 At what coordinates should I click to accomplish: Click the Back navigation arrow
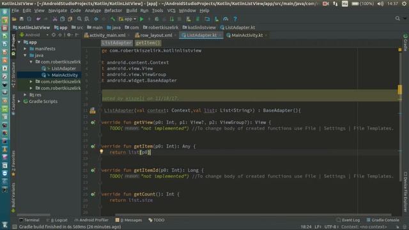click(96, 19)
